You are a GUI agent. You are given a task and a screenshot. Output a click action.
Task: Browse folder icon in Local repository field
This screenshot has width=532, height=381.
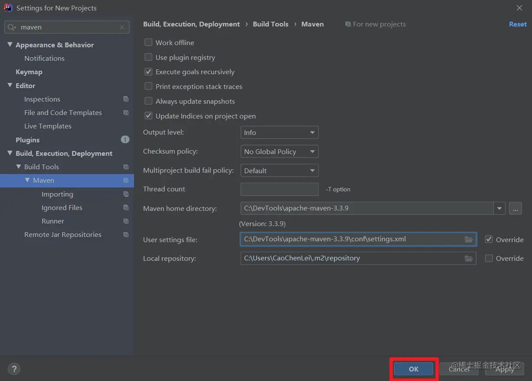tap(468, 258)
